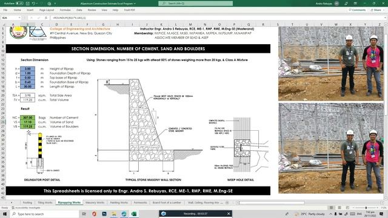Click the touch/mouse mode icon in quick access toolbar
388x218 pixels.
[49, 4]
